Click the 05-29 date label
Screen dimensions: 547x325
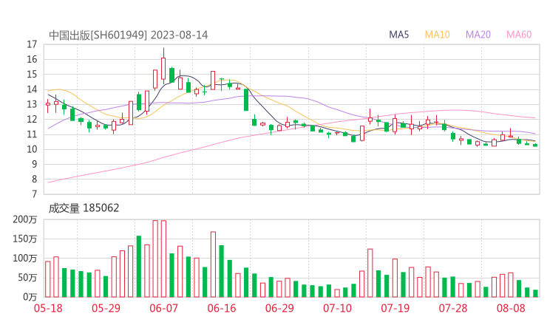[106, 308]
